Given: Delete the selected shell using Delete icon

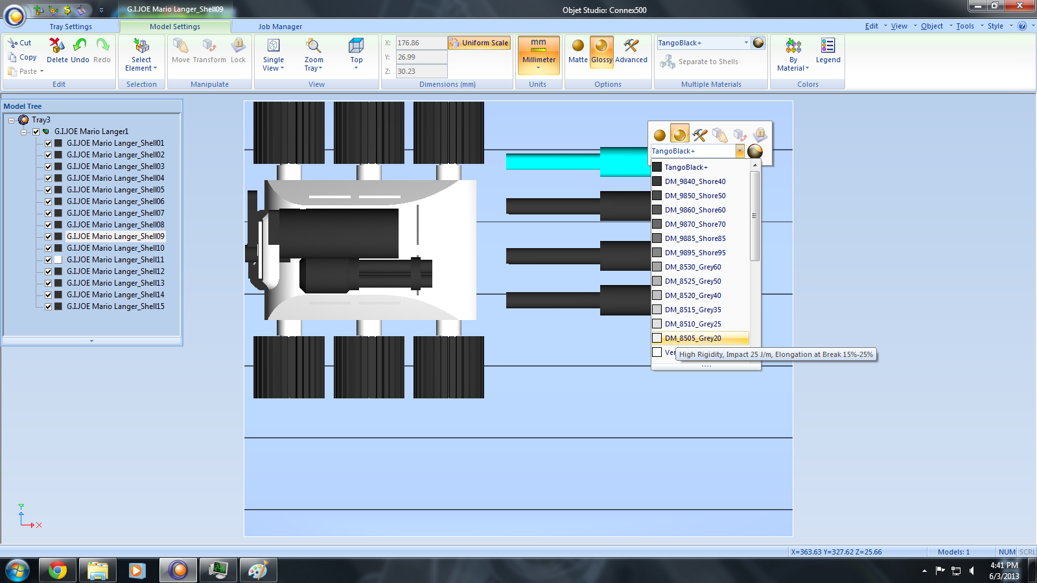Looking at the screenshot, I should (57, 45).
